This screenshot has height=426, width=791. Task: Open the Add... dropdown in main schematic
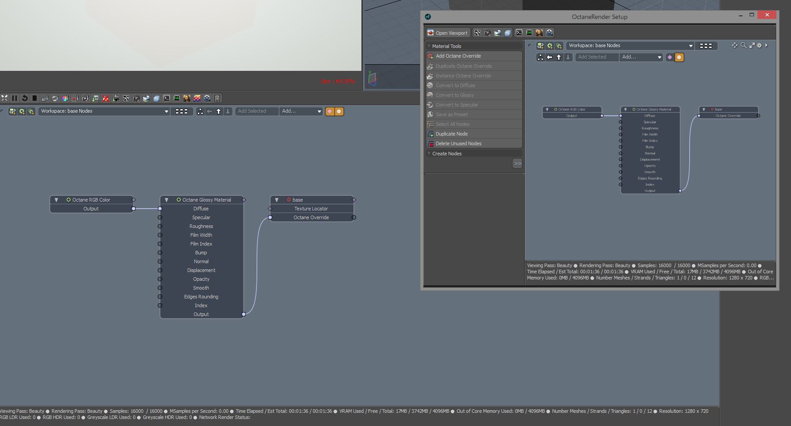coord(301,111)
